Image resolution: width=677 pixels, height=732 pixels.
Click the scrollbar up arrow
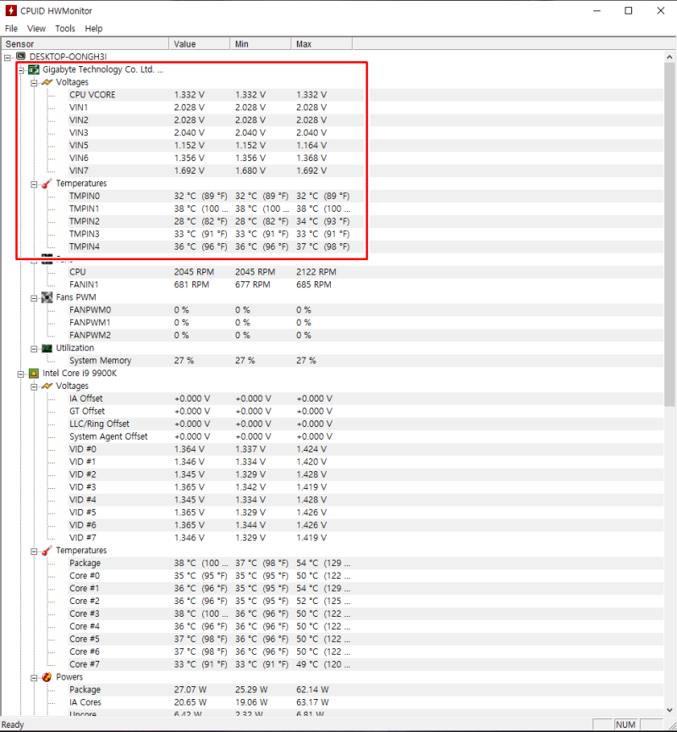(669, 57)
